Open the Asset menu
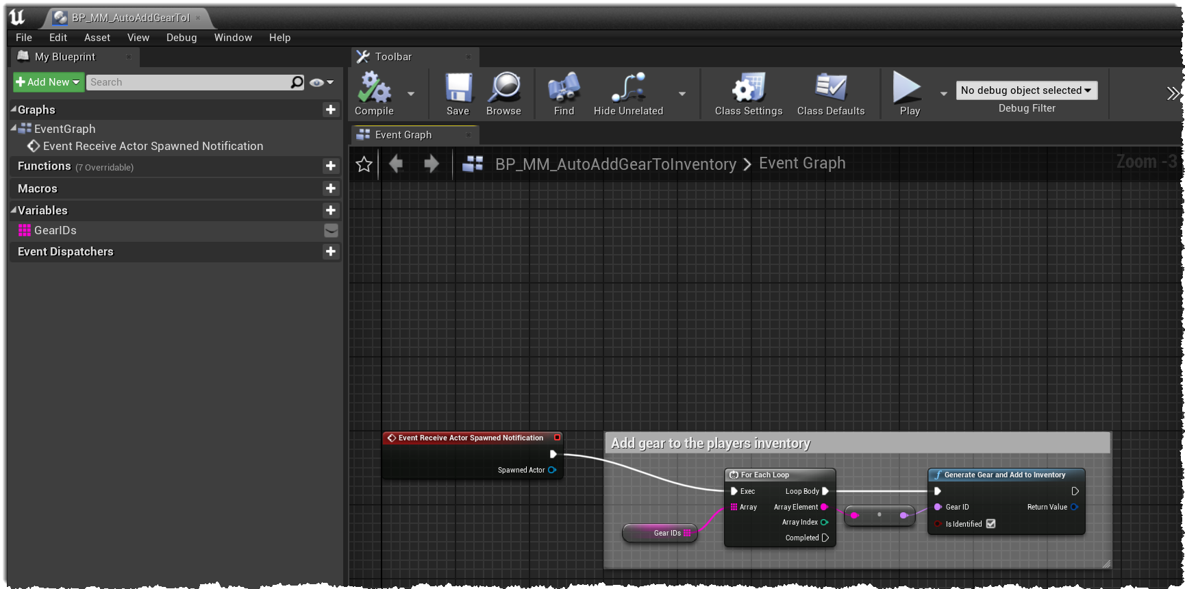The width and height of the screenshot is (1185, 589). (x=97, y=38)
